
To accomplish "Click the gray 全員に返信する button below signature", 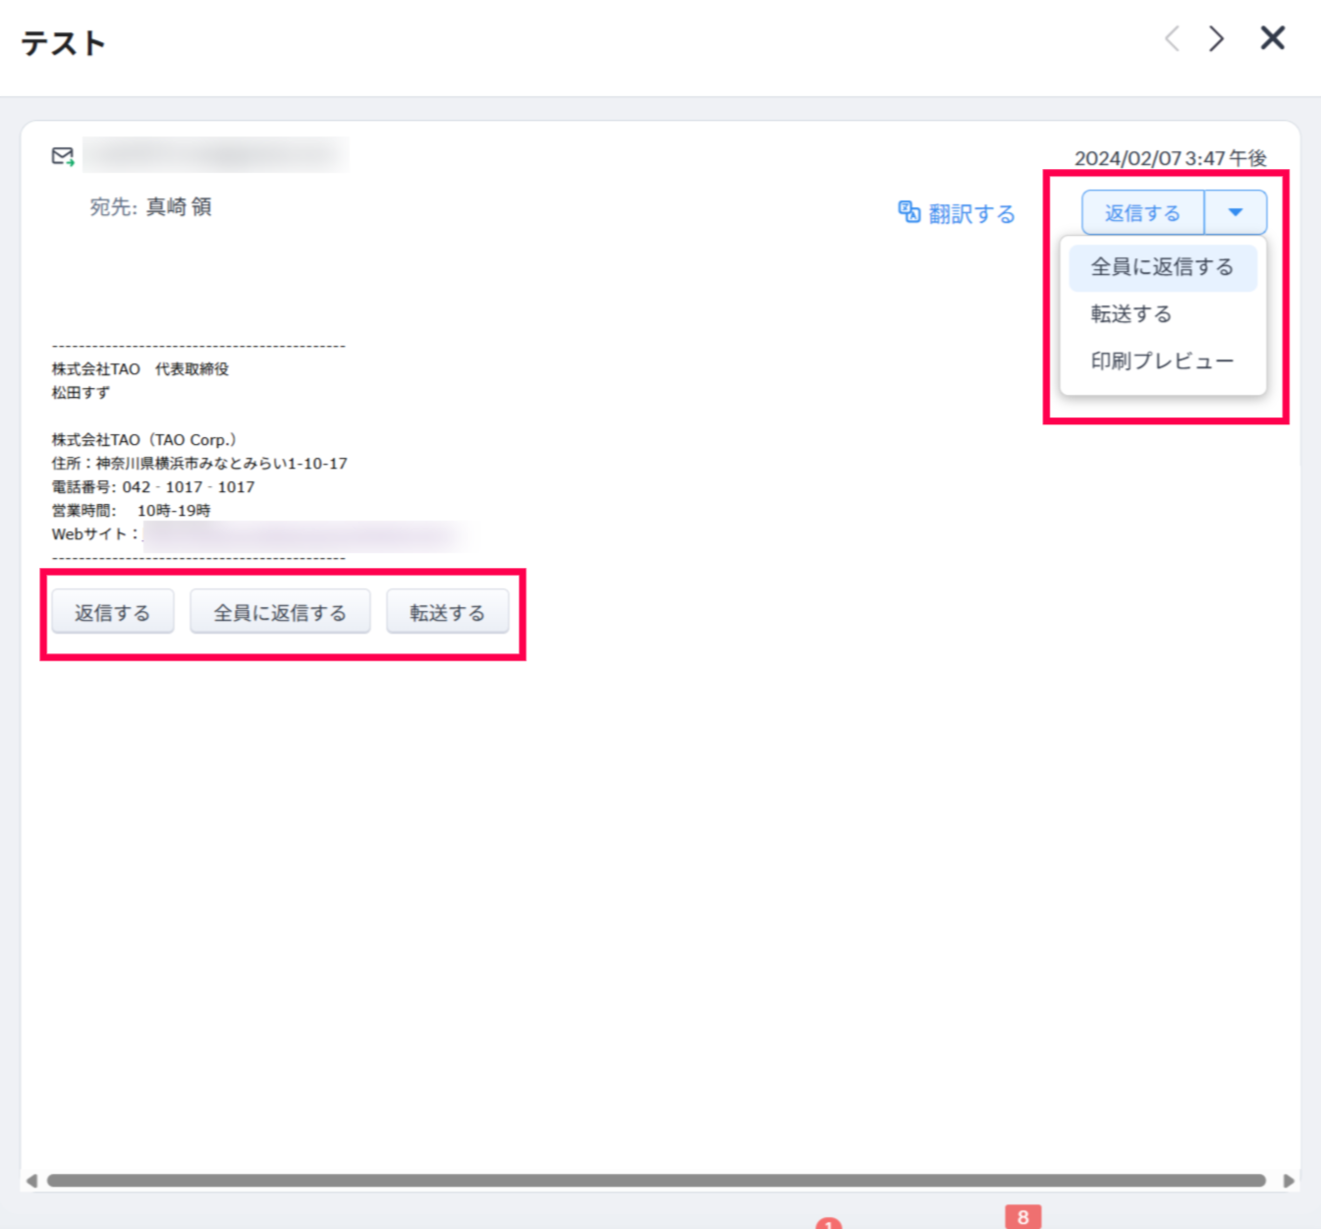I will point(280,613).
